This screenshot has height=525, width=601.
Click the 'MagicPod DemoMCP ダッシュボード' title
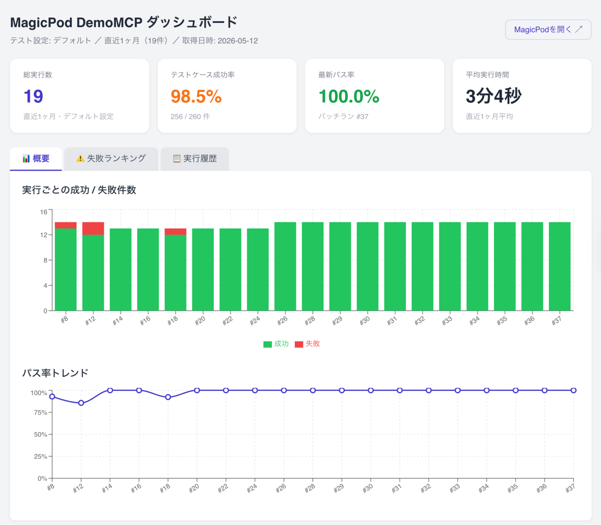[124, 23]
